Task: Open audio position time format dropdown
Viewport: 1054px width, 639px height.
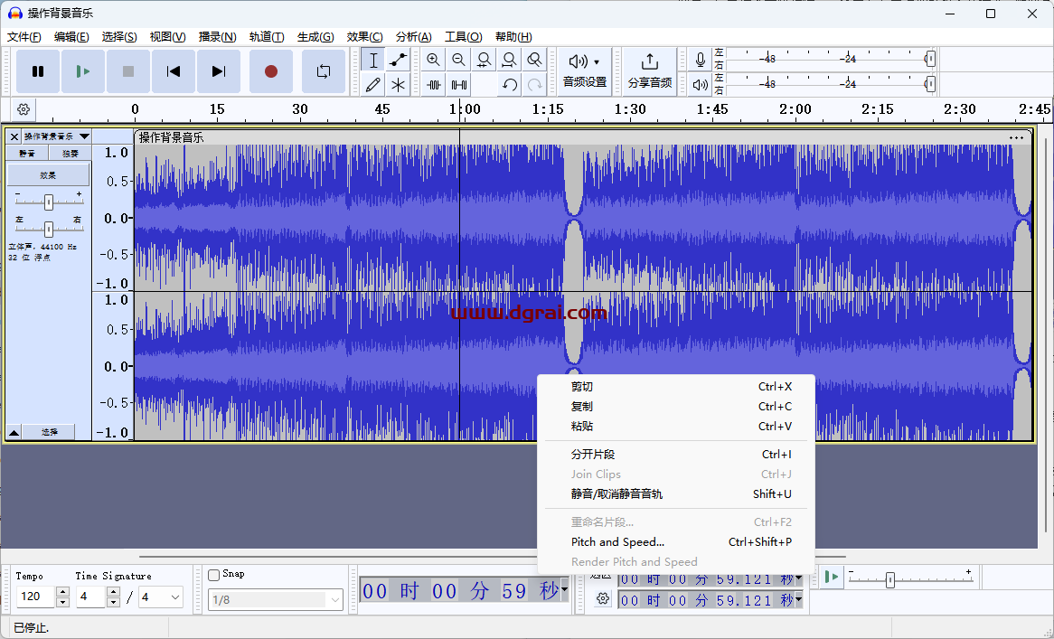Action: coord(564,590)
